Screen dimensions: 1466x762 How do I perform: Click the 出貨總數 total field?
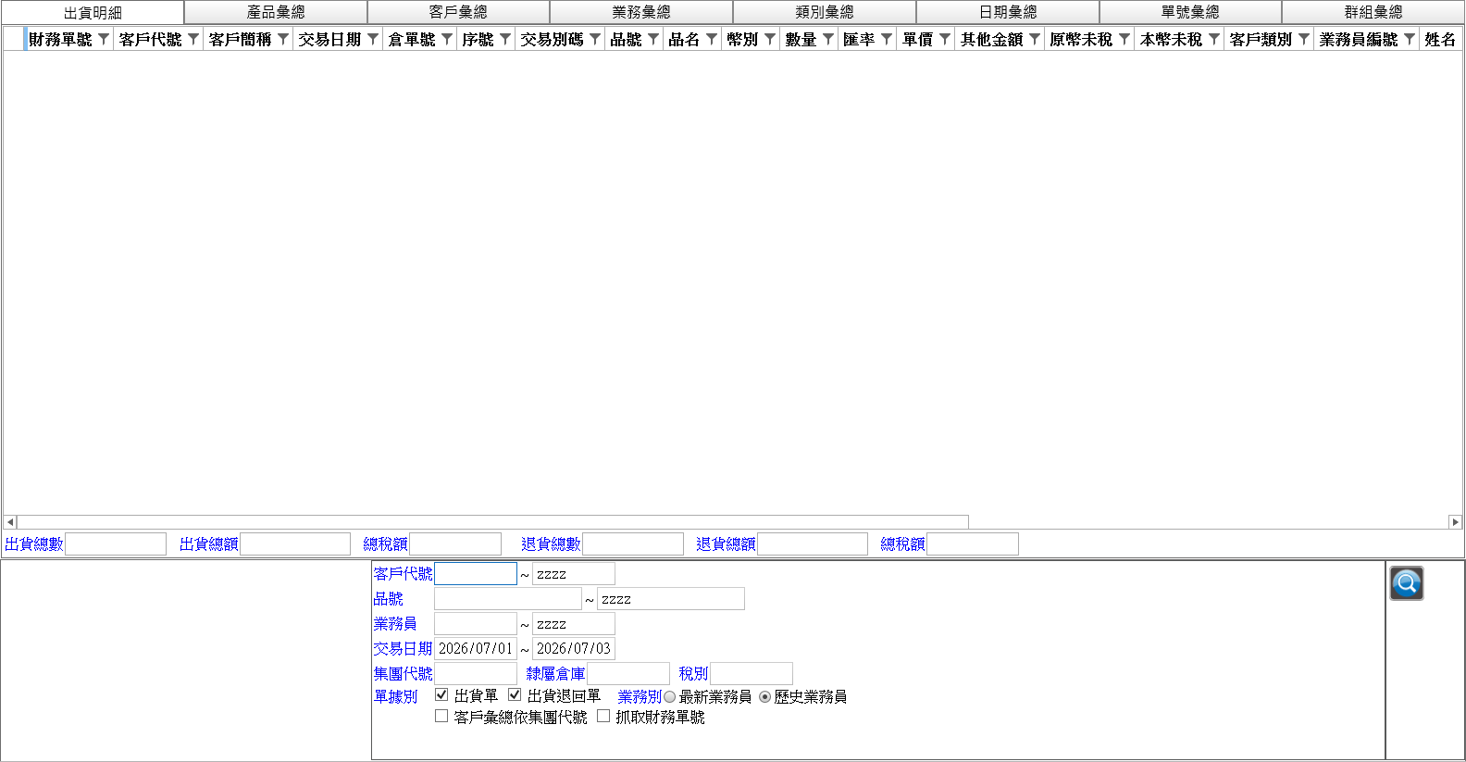point(116,544)
